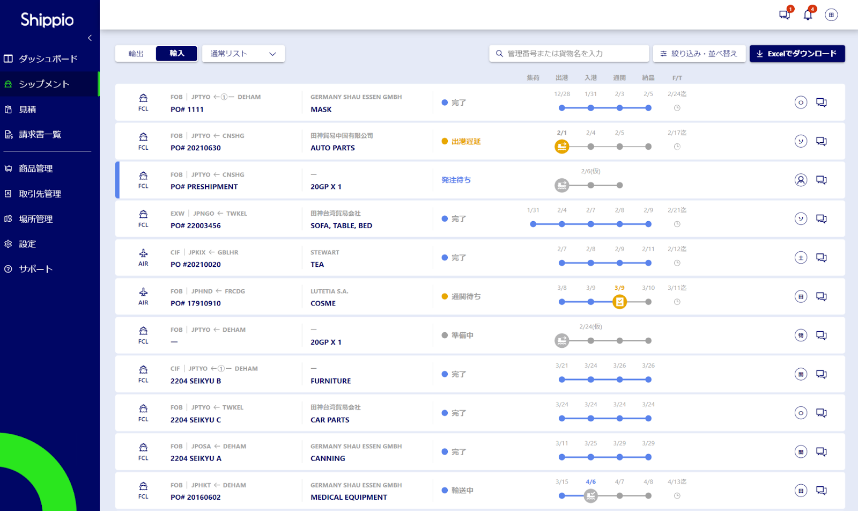Open chat for PO# 1111 shipment

pos(821,103)
